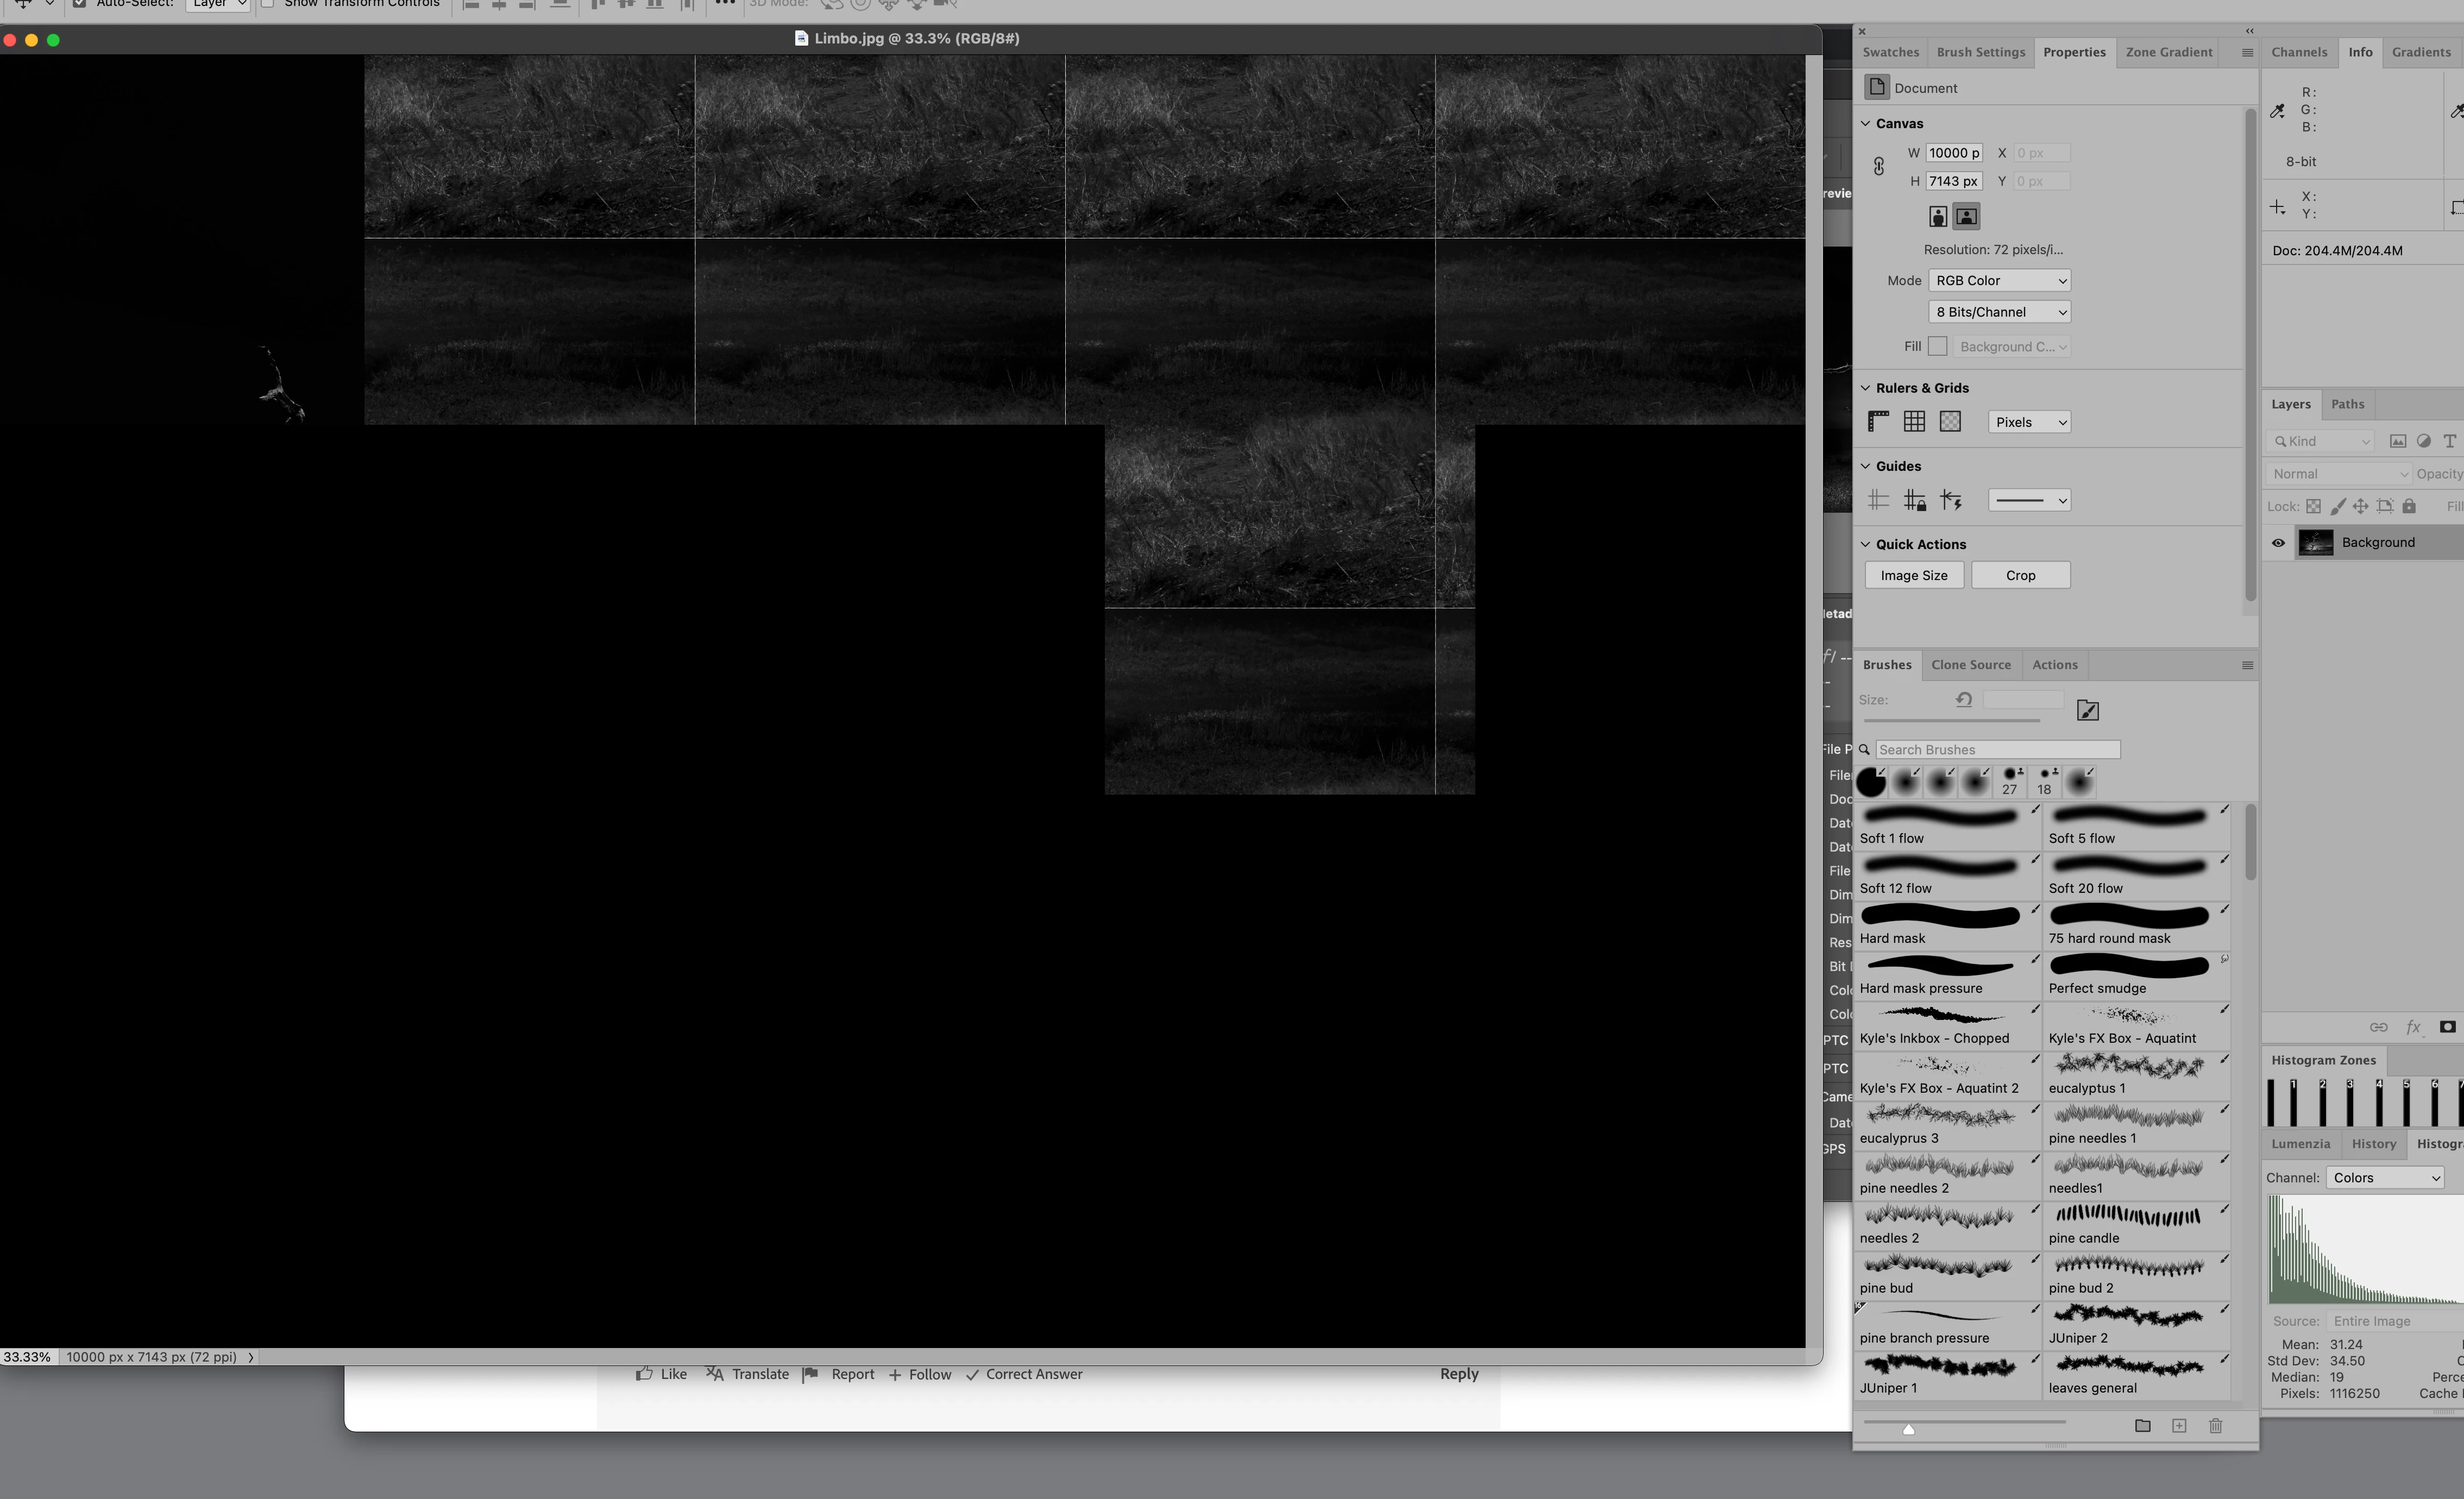Viewport: 2464px width, 1499px height.
Task: Open the Channels tab
Action: tap(2298, 52)
